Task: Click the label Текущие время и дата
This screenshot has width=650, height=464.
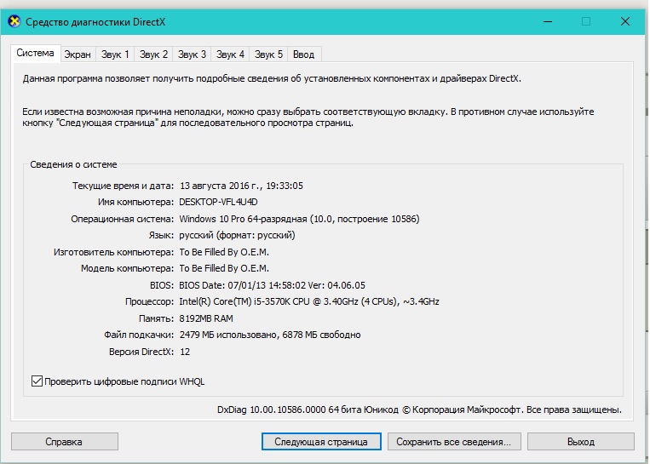Action: [124, 186]
